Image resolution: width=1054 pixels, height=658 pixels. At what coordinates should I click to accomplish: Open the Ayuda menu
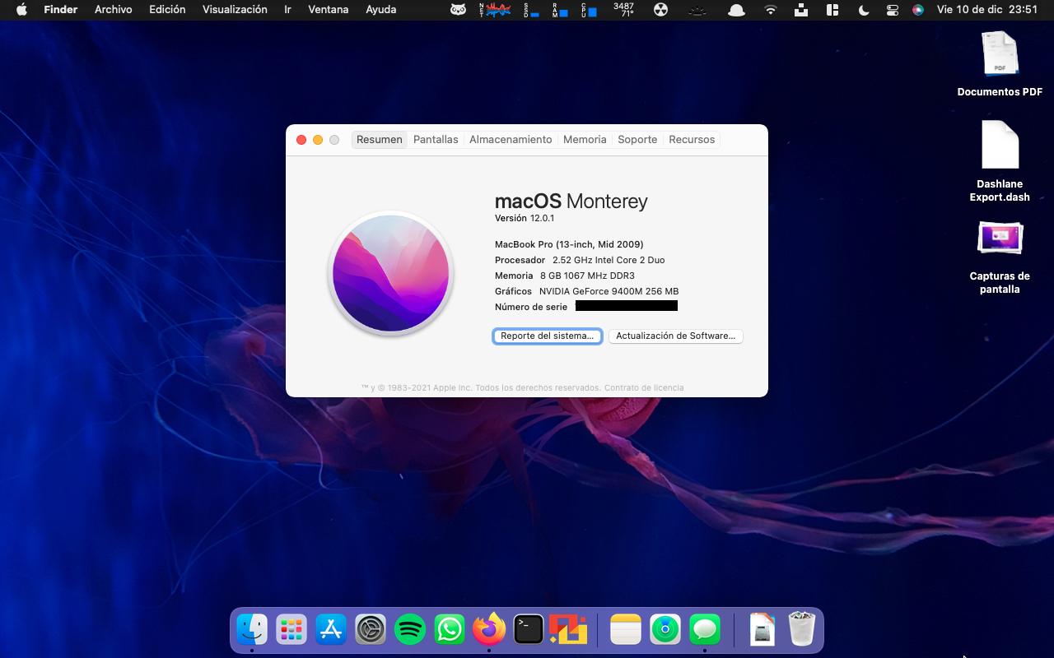click(x=381, y=10)
